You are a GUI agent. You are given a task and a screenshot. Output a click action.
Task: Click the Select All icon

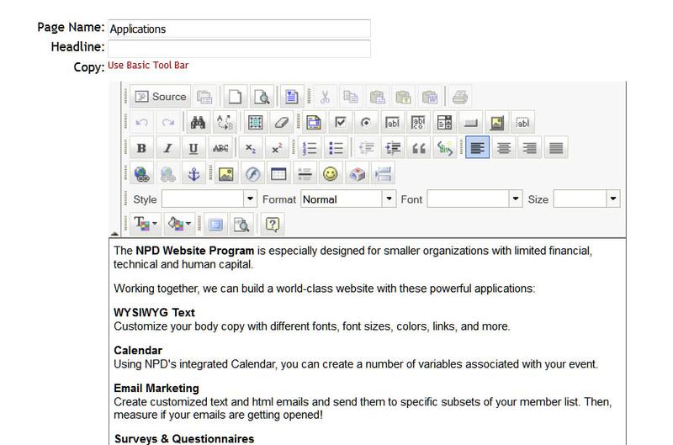tap(255, 123)
